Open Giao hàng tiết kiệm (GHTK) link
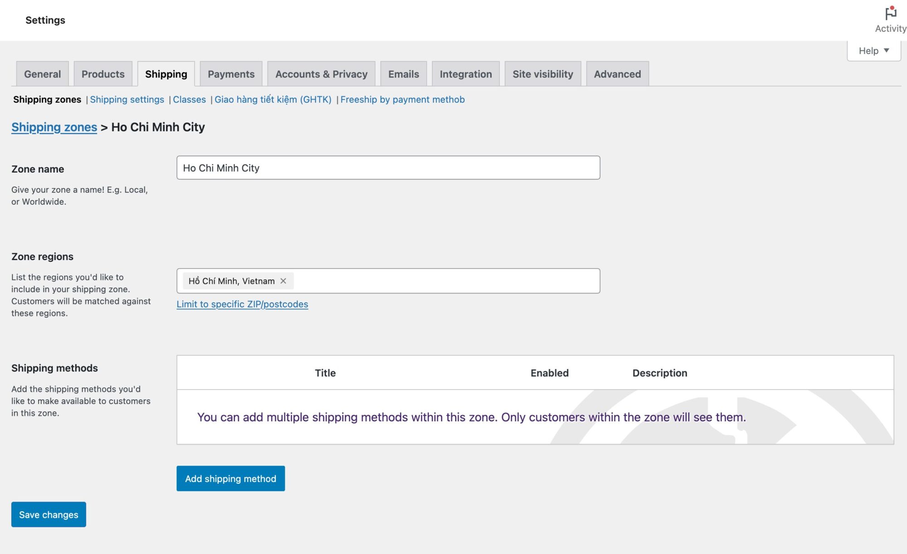 pyautogui.click(x=273, y=99)
